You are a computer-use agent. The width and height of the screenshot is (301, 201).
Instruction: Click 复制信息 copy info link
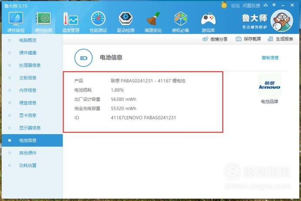pyautogui.click(x=270, y=58)
